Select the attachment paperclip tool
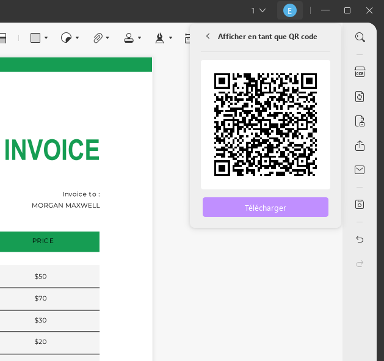Viewport: 384px width, 361px height. tap(98, 38)
